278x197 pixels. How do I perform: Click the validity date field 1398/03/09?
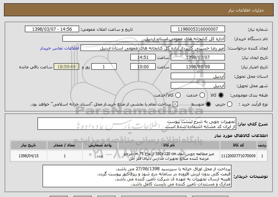[198, 67]
